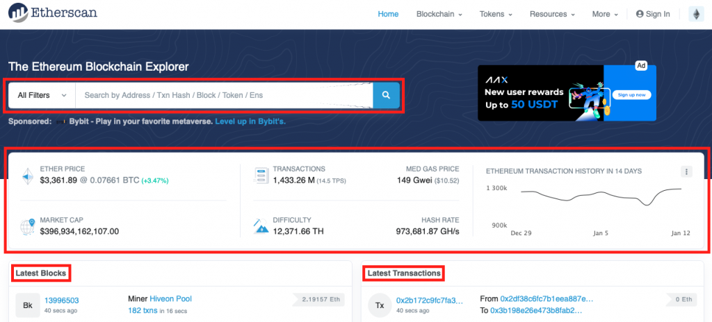
Task: Click the 'Sign up now' ad button
Action: pyautogui.click(x=631, y=95)
